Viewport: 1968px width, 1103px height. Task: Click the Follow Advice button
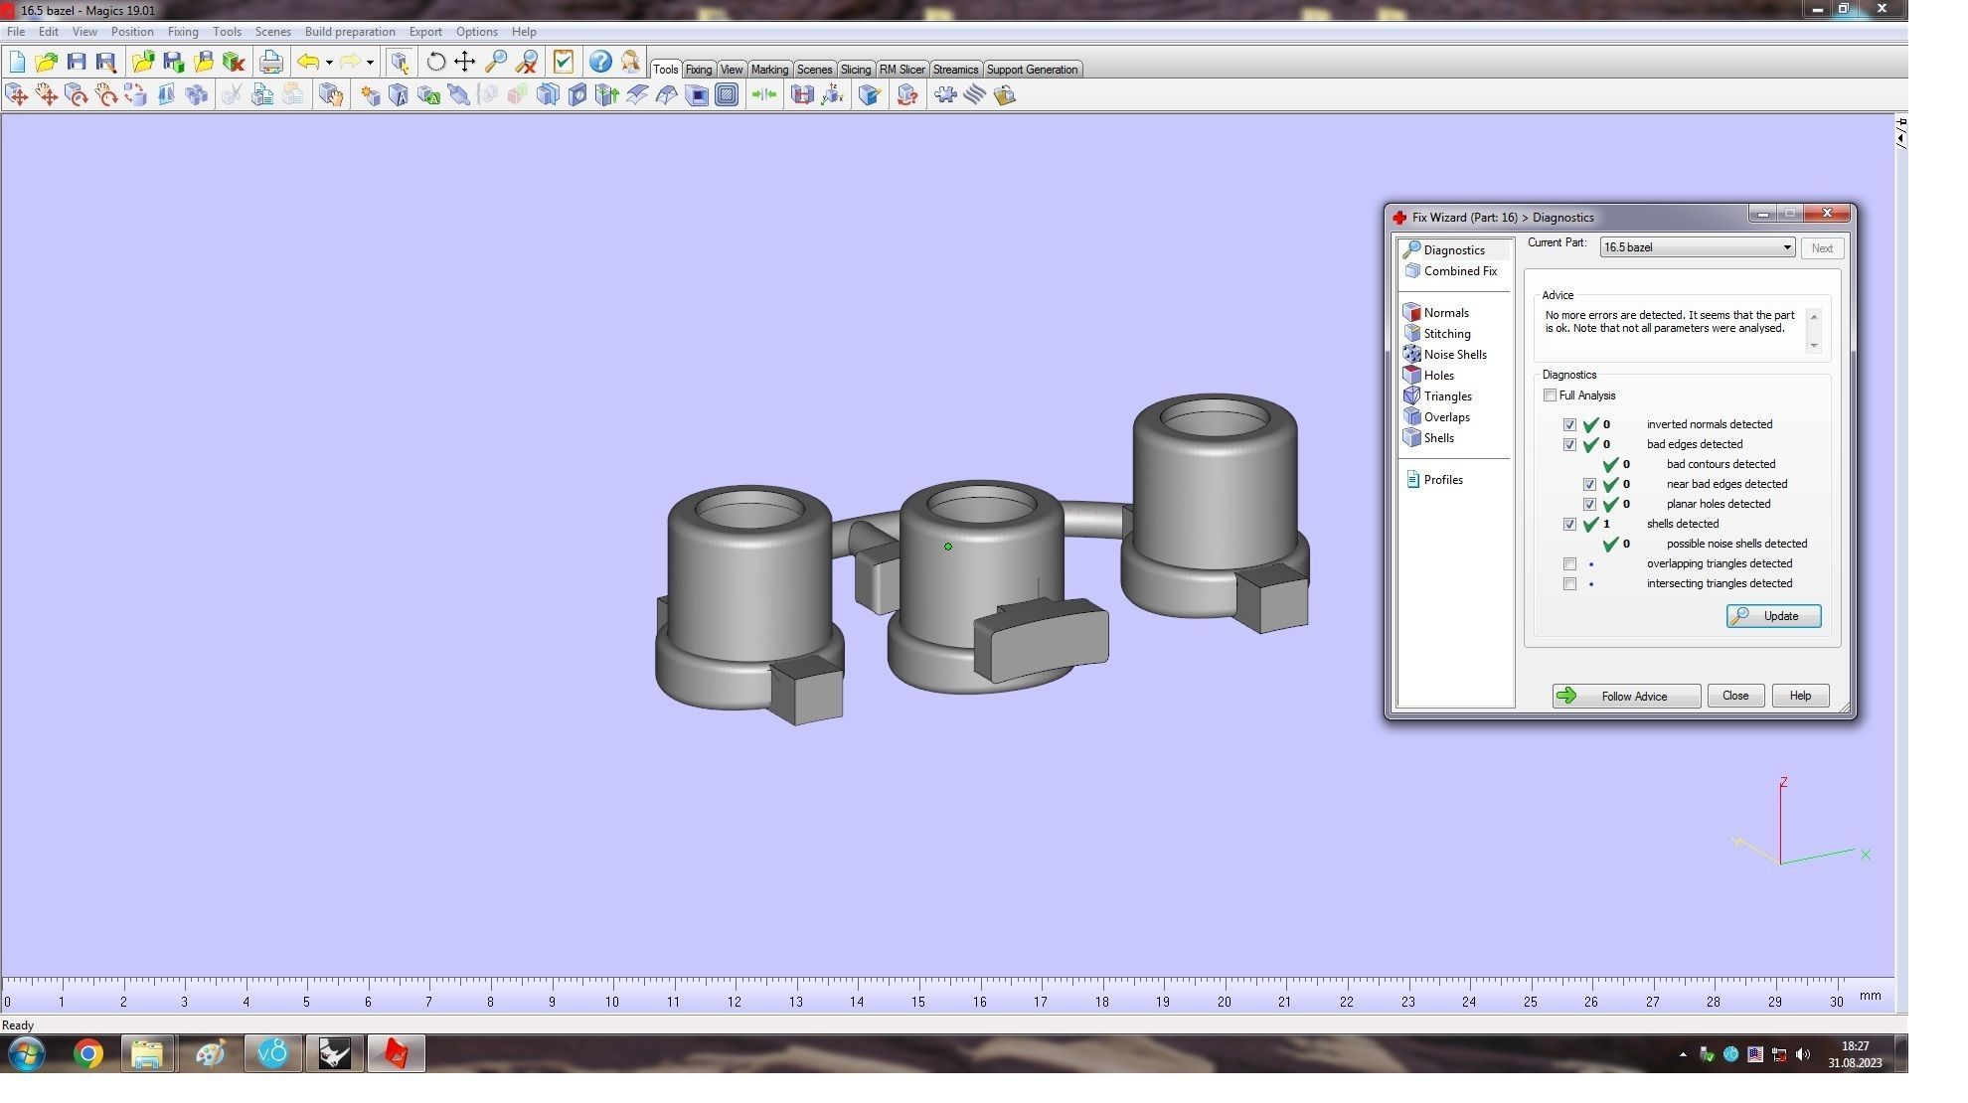point(1626,697)
